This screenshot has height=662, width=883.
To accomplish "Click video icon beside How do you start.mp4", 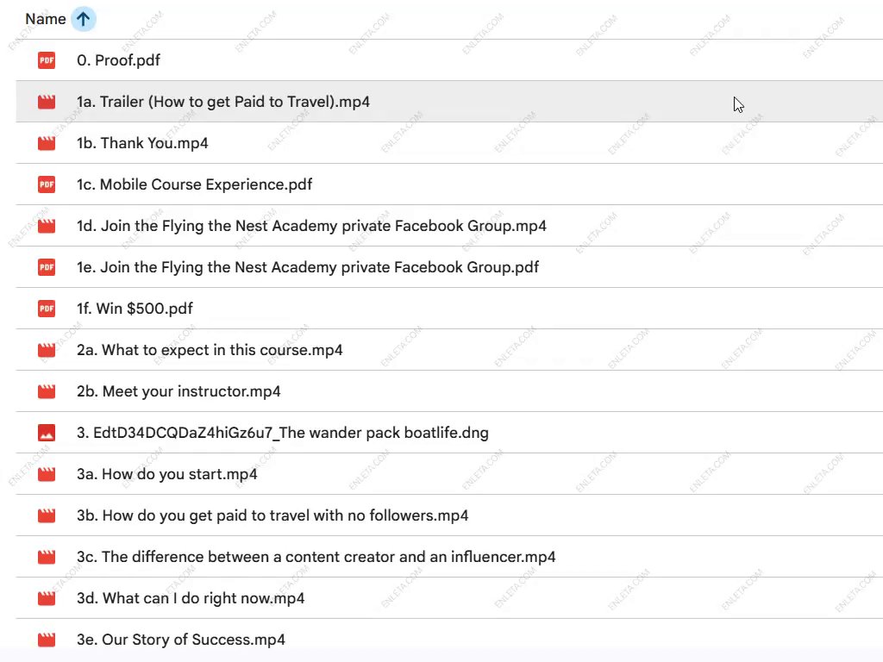I will click(47, 474).
